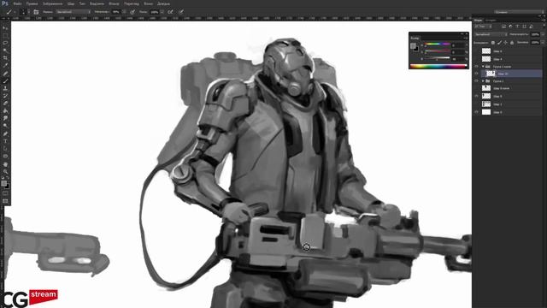The image size is (547, 308).
Task: Hide the Слой 0 bottom layer
Action: [x=477, y=112]
